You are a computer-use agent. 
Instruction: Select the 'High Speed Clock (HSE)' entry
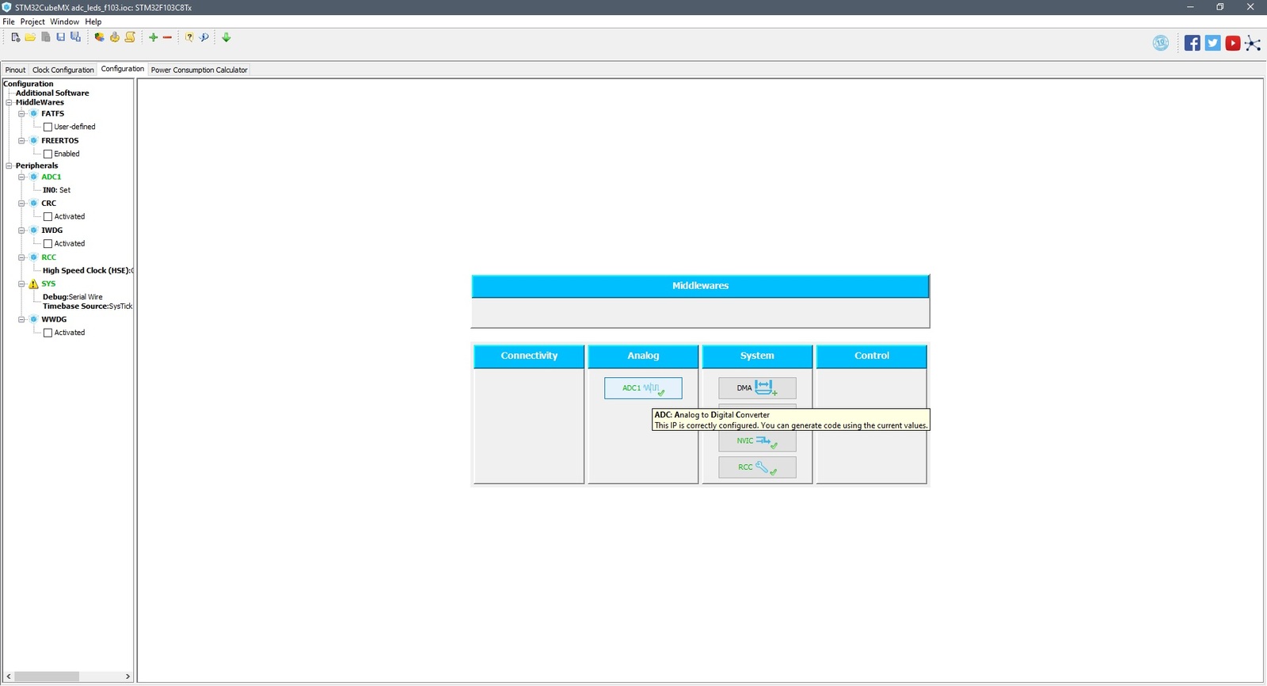click(x=87, y=270)
